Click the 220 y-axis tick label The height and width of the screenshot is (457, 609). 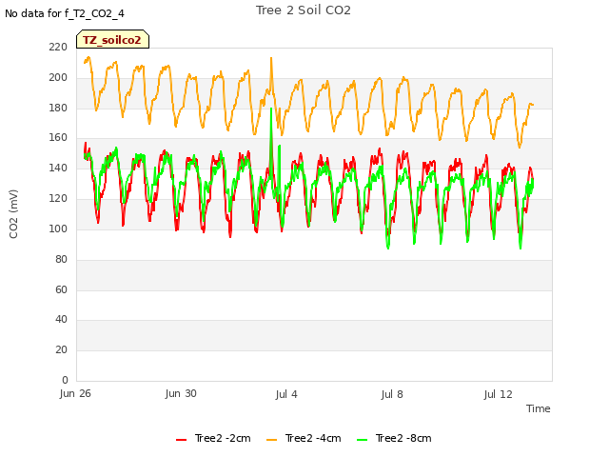click(x=58, y=47)
